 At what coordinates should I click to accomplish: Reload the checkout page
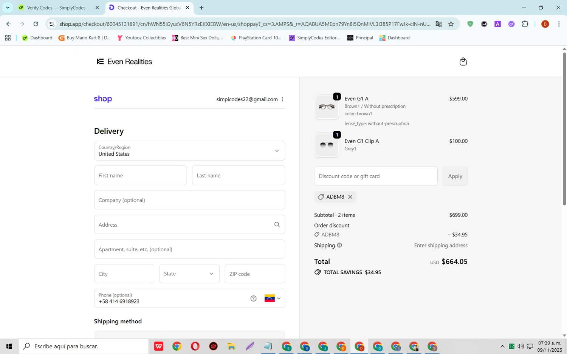coord(36,24)
